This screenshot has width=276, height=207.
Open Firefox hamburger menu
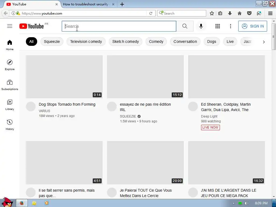270,13
